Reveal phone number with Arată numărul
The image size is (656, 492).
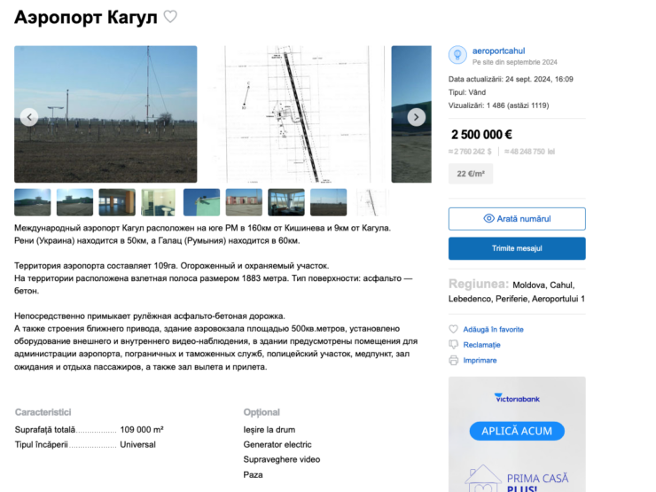517,219
